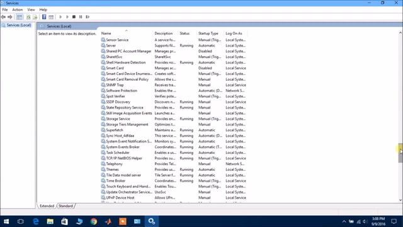403x227 pixels.
Task: Select Shared PC Account Manager service
Action: tap(128, 51)
